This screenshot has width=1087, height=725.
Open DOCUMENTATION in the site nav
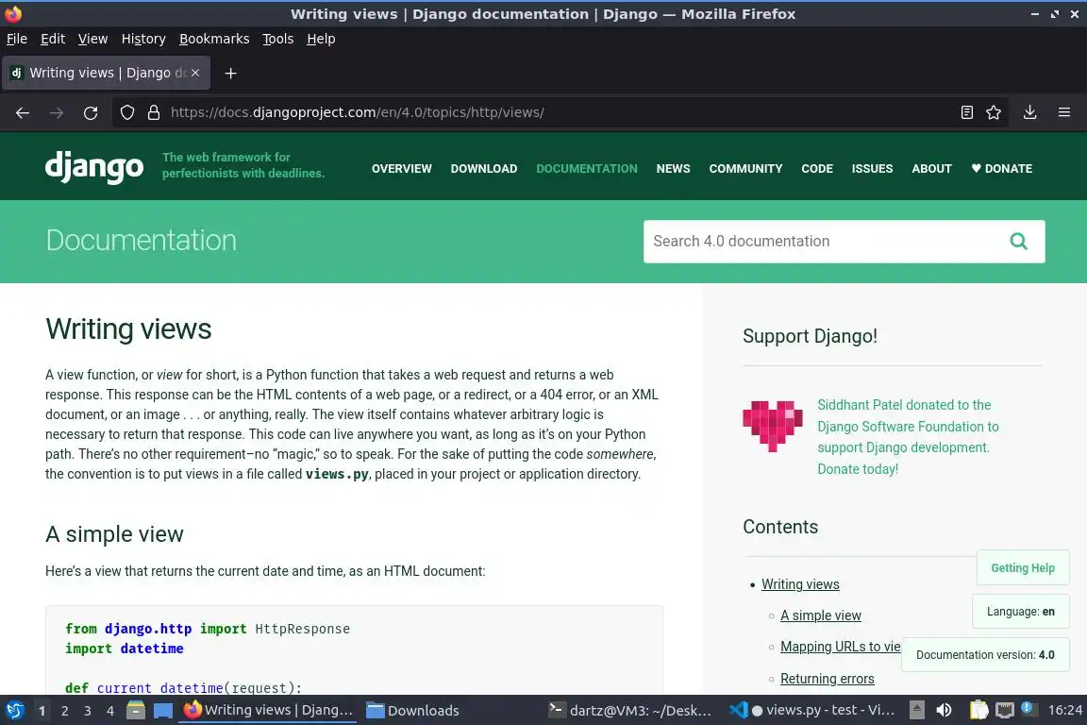click(x=587, y=169)
